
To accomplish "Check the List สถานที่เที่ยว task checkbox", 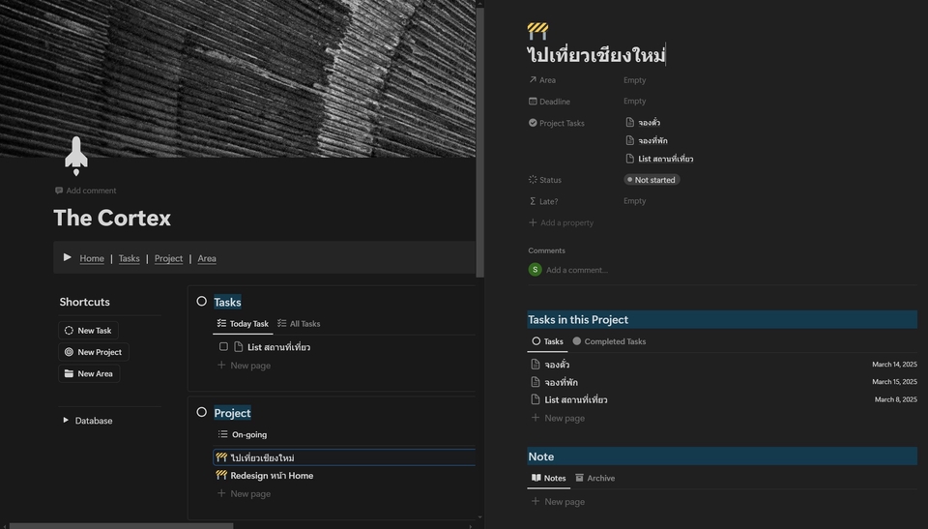I will (223, 346).
